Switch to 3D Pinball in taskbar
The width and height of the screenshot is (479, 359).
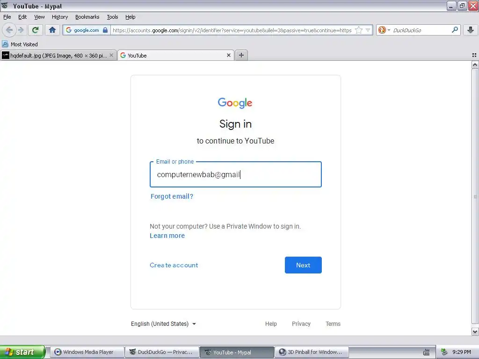pos(312,352)
